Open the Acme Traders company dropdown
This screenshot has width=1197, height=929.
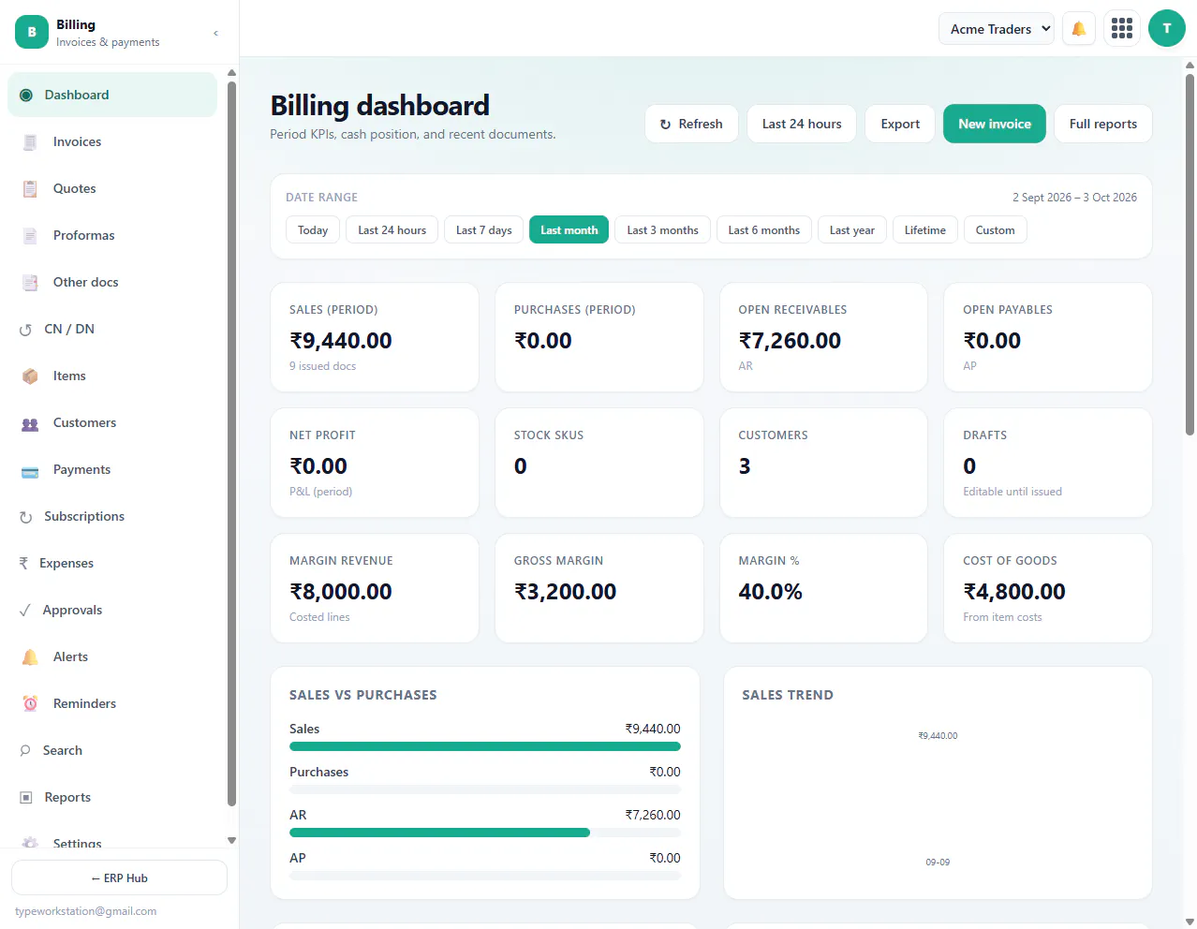click(x=997, y=29)
